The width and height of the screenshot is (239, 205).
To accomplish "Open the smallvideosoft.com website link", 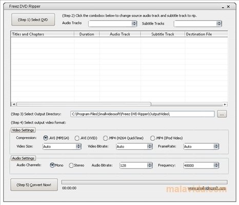I will [207, 188].
